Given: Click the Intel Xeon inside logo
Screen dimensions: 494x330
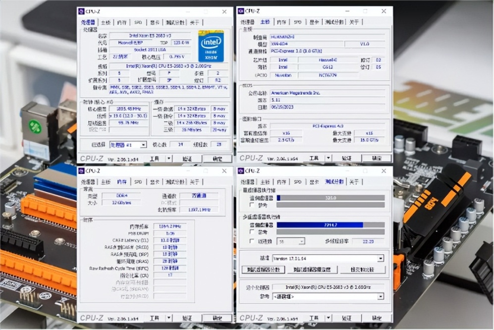Looking at the screenshot, I should (211, 46).
